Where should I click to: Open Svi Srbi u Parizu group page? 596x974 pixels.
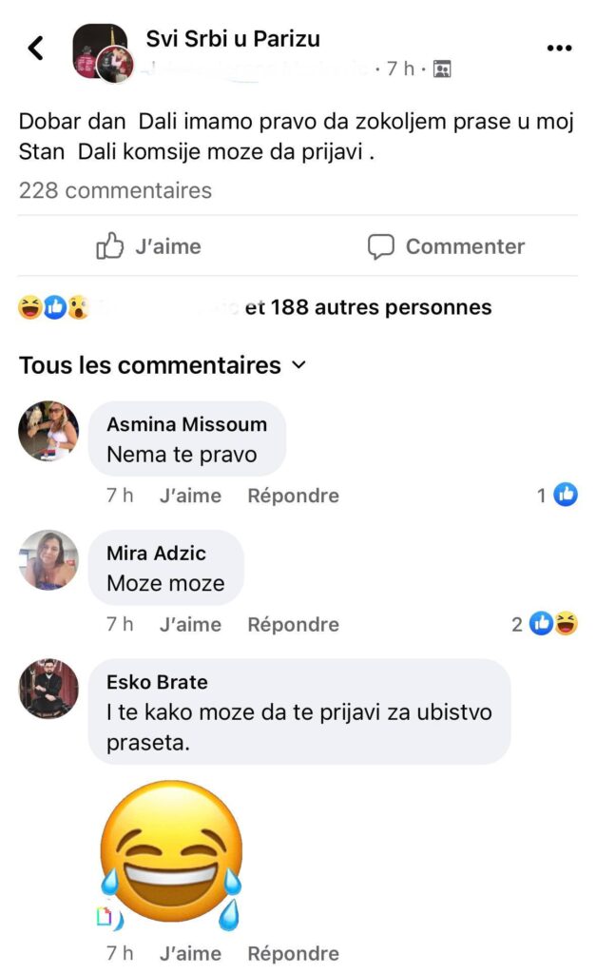click(232, 39)
